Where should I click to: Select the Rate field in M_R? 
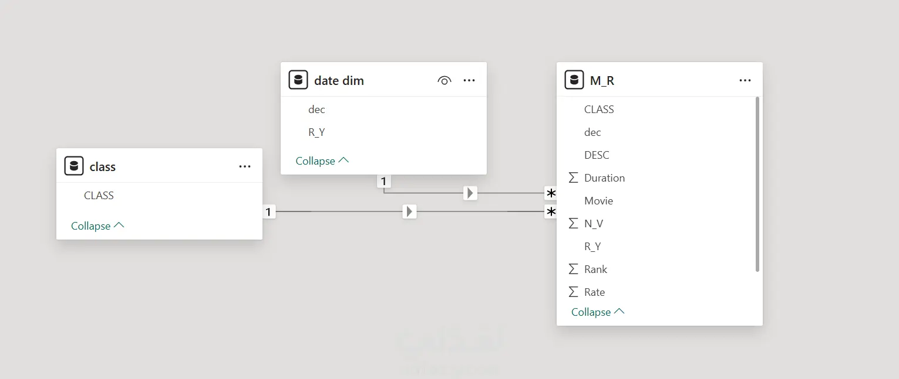[x=594, y=292]
